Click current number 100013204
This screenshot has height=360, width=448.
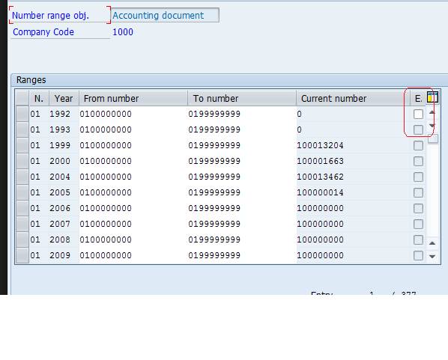320,145
